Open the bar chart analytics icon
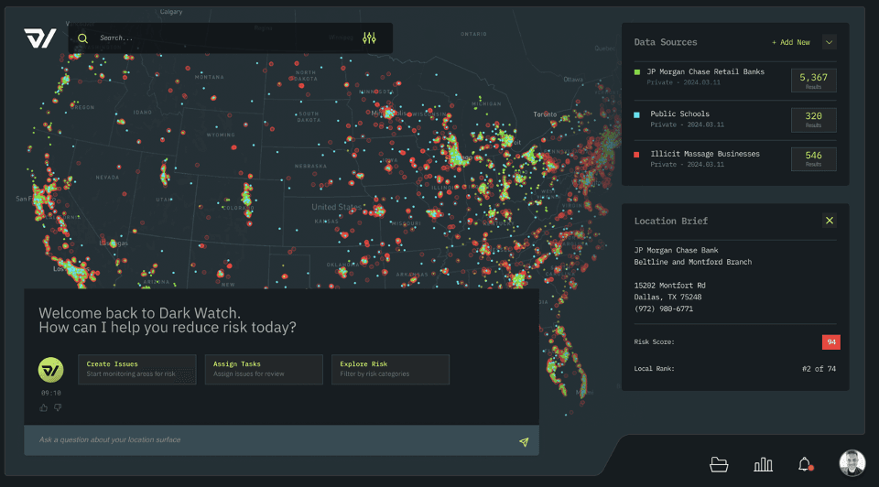The height and width of the screenshot is (487, 879). [x=763, y=465]
